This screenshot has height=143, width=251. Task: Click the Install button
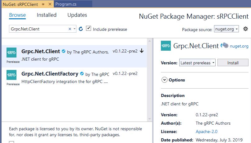point(233,62)
